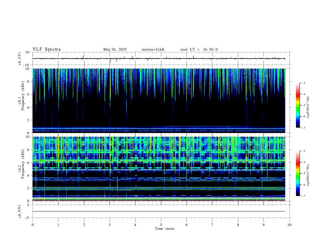326x252 pixels.
Task: Click the 'VLF Spectra' title text
Action: coord(47,49)
